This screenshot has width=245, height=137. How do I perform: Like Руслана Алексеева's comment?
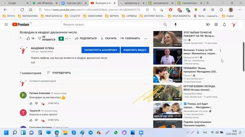31,103
